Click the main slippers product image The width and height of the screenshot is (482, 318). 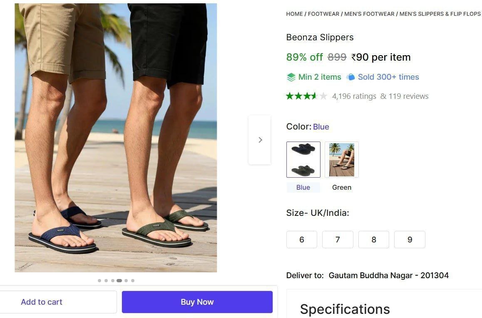click(x=116, y=138)
